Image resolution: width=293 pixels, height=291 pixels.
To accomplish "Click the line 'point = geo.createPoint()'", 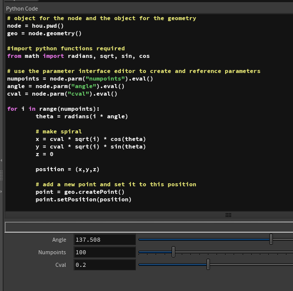I will [80, 192].
